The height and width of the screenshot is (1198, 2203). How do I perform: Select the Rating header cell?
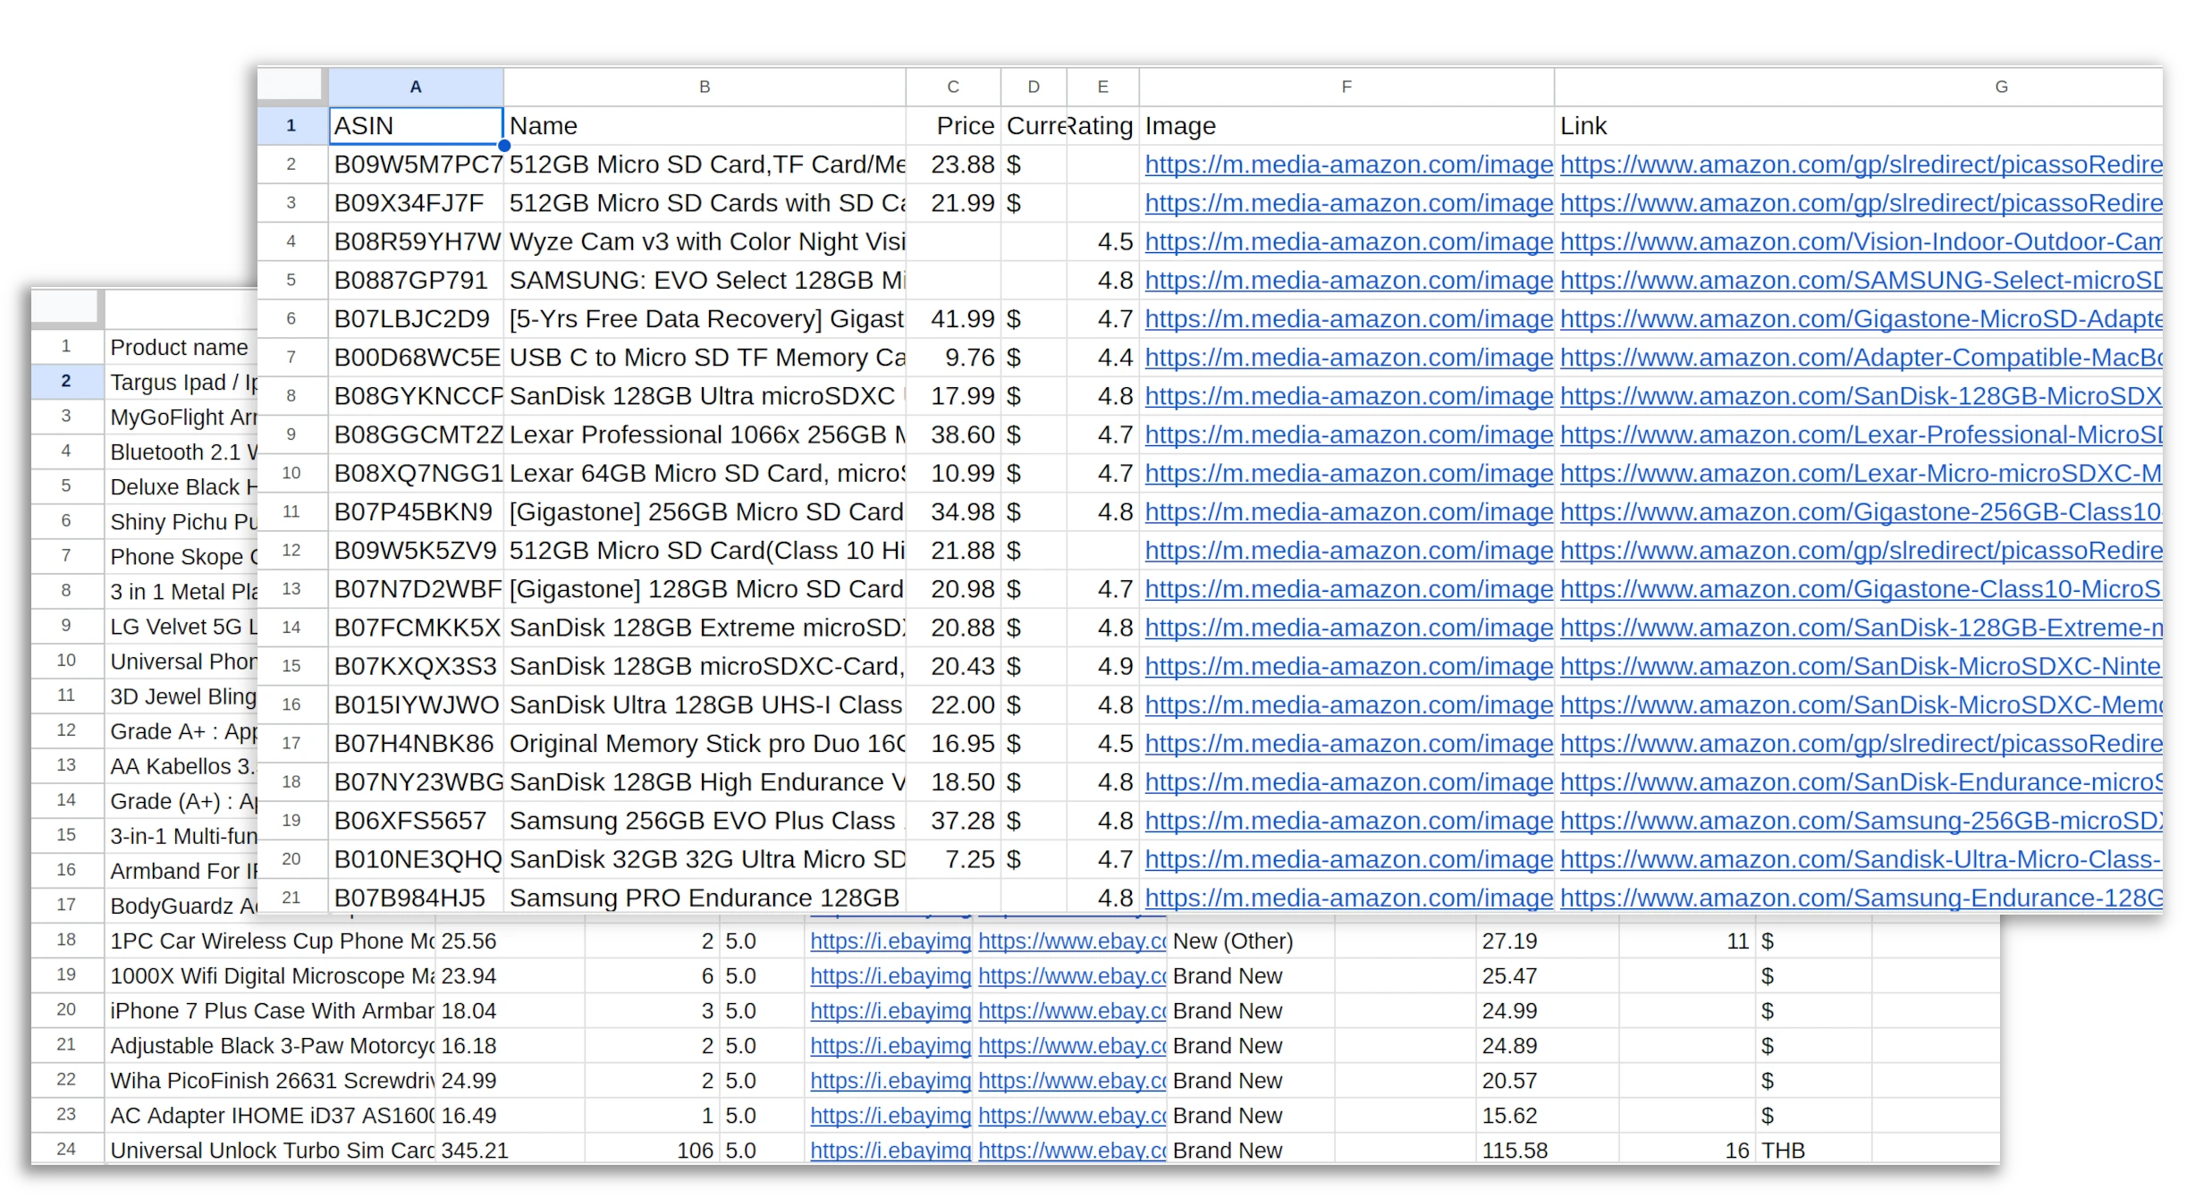click(x=1101, y=125)
